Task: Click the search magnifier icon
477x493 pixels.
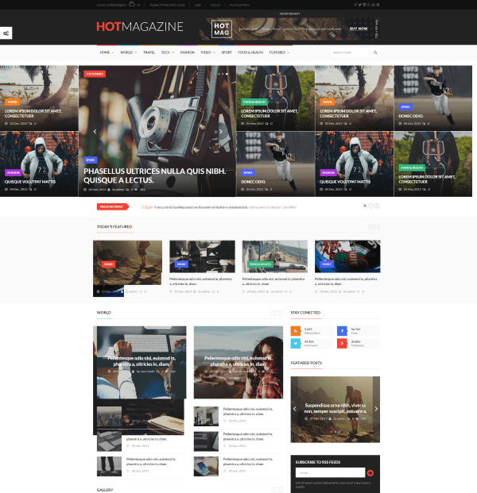Action: [375, 52]
